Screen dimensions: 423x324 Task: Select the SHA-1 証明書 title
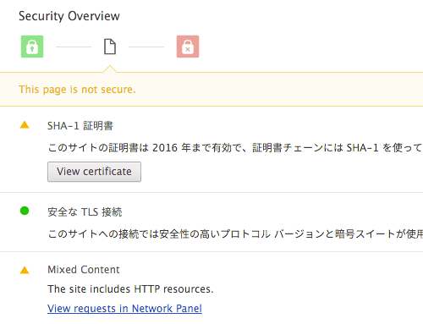80,126
